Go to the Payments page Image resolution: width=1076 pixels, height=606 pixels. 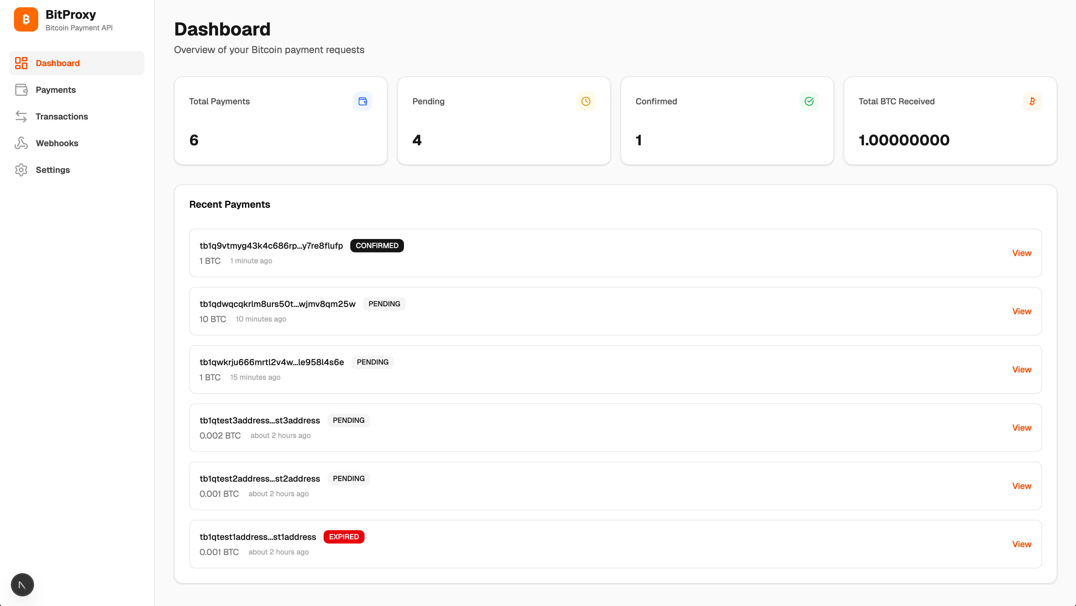55,90
